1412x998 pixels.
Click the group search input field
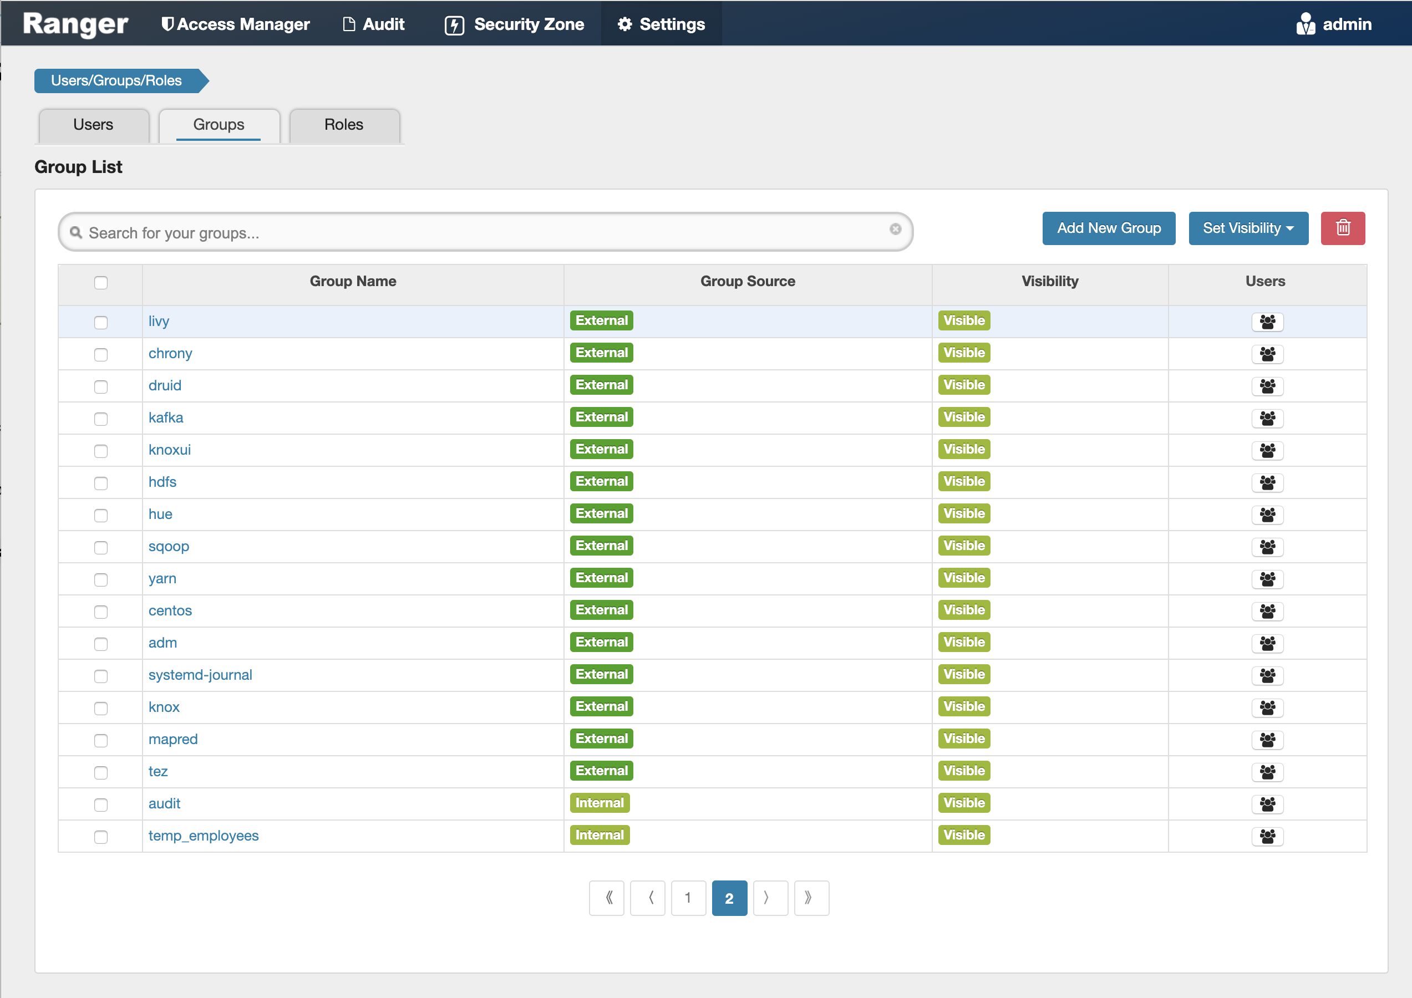[x=480, y=232]
